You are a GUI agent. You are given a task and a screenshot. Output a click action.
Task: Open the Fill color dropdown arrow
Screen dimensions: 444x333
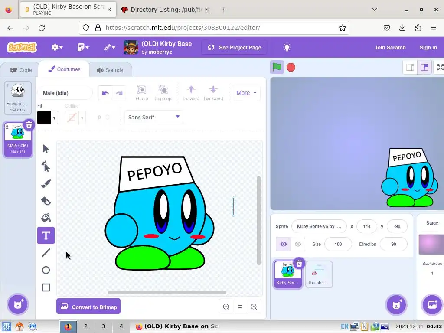pyautogui.click(x=54, y=118)
